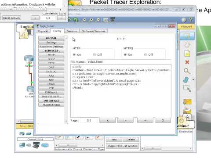Switch to the Software/Services tab
The image size is (211, 158).
point(94,31)
